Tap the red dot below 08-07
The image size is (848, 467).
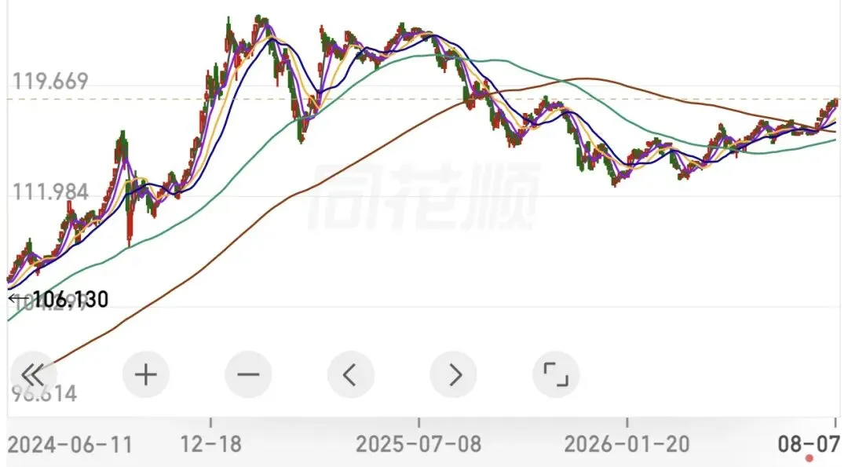pyautogui.click(x=809, y=458)
